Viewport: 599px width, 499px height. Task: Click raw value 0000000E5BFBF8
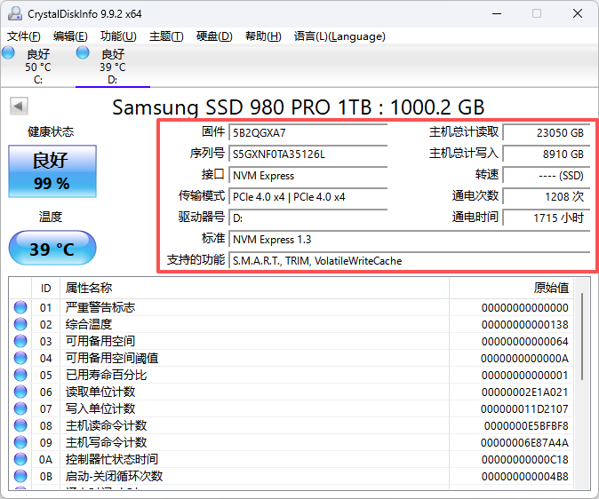pos(526,425)
